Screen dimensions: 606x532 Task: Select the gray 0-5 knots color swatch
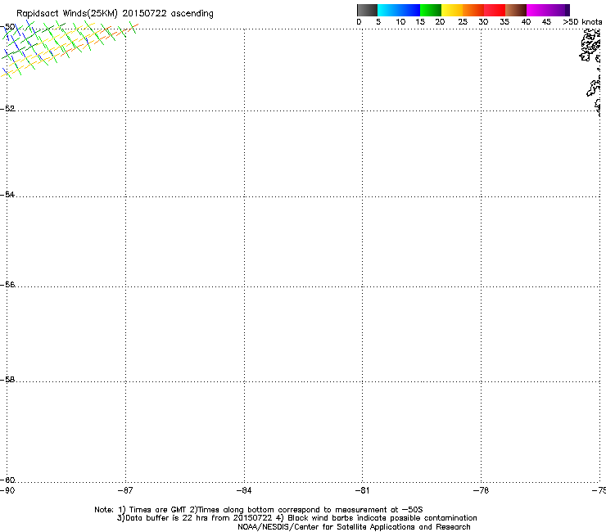click(367, 10)
